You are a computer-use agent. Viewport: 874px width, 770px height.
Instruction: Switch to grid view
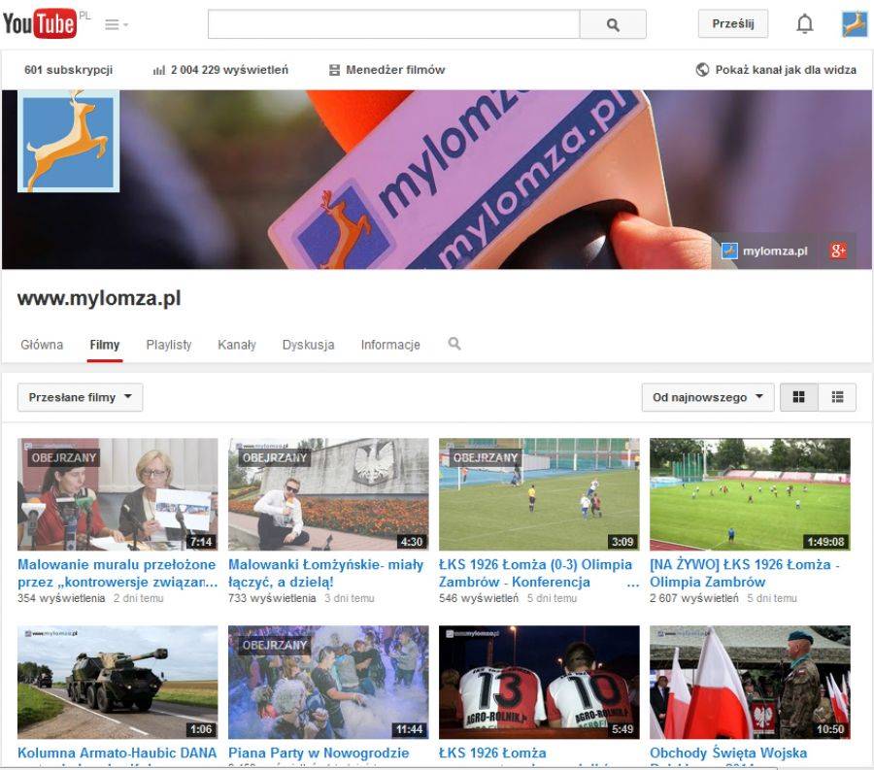point(799,397)
